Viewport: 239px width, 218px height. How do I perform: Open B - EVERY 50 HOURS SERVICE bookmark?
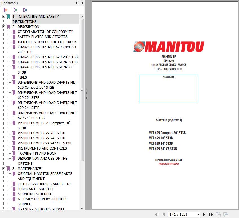41,209
